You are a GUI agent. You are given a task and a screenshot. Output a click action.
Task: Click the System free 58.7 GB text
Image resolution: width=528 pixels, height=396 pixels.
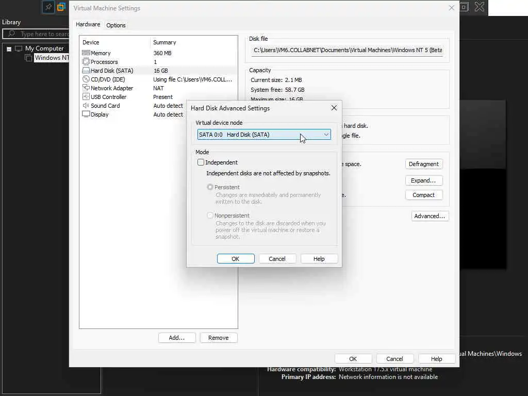point(277,90)
